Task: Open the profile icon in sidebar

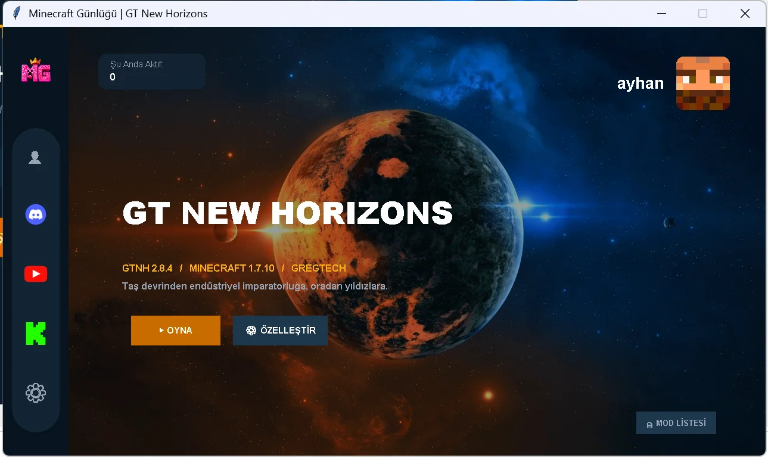Action: [x=35, y=158]
